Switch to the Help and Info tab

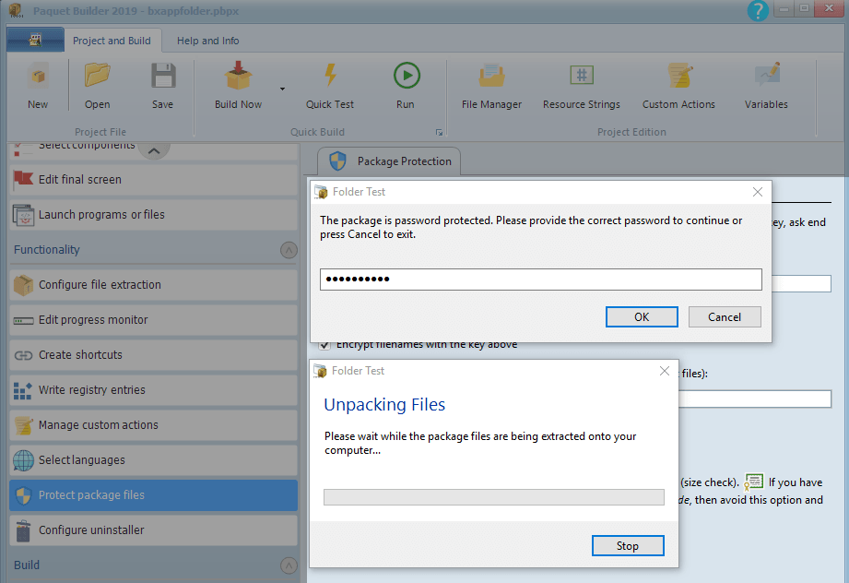pyautogui.click(x=207, y=41)
